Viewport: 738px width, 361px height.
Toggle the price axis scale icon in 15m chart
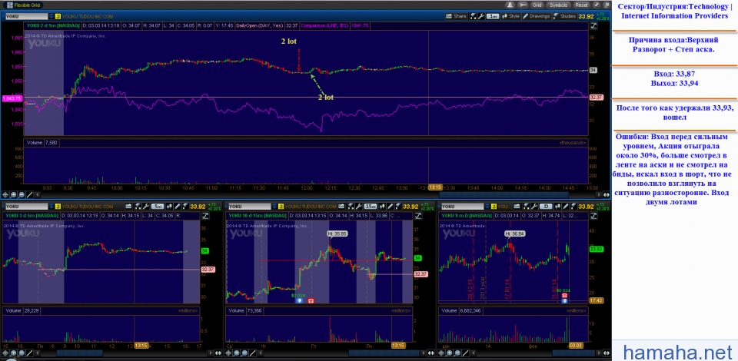[x=418, y=215]
